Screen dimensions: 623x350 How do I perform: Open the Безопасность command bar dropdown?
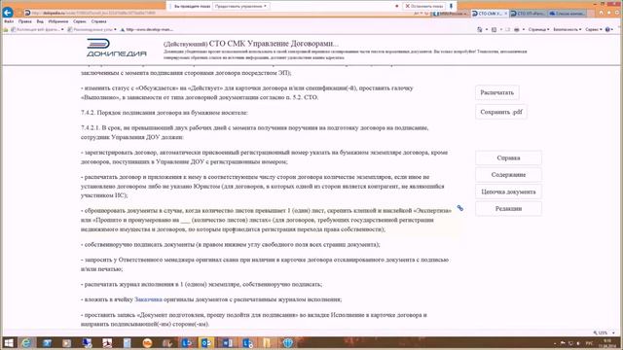[567, 29]
